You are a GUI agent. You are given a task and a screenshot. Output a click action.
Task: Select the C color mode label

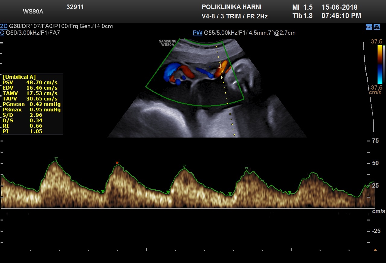tap(2, 33)
